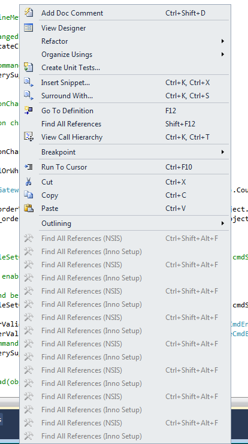Choose Find All References with Shift+F12 shortcut
Viewport: 248px width, 444px height.
(x=125, y=124)
